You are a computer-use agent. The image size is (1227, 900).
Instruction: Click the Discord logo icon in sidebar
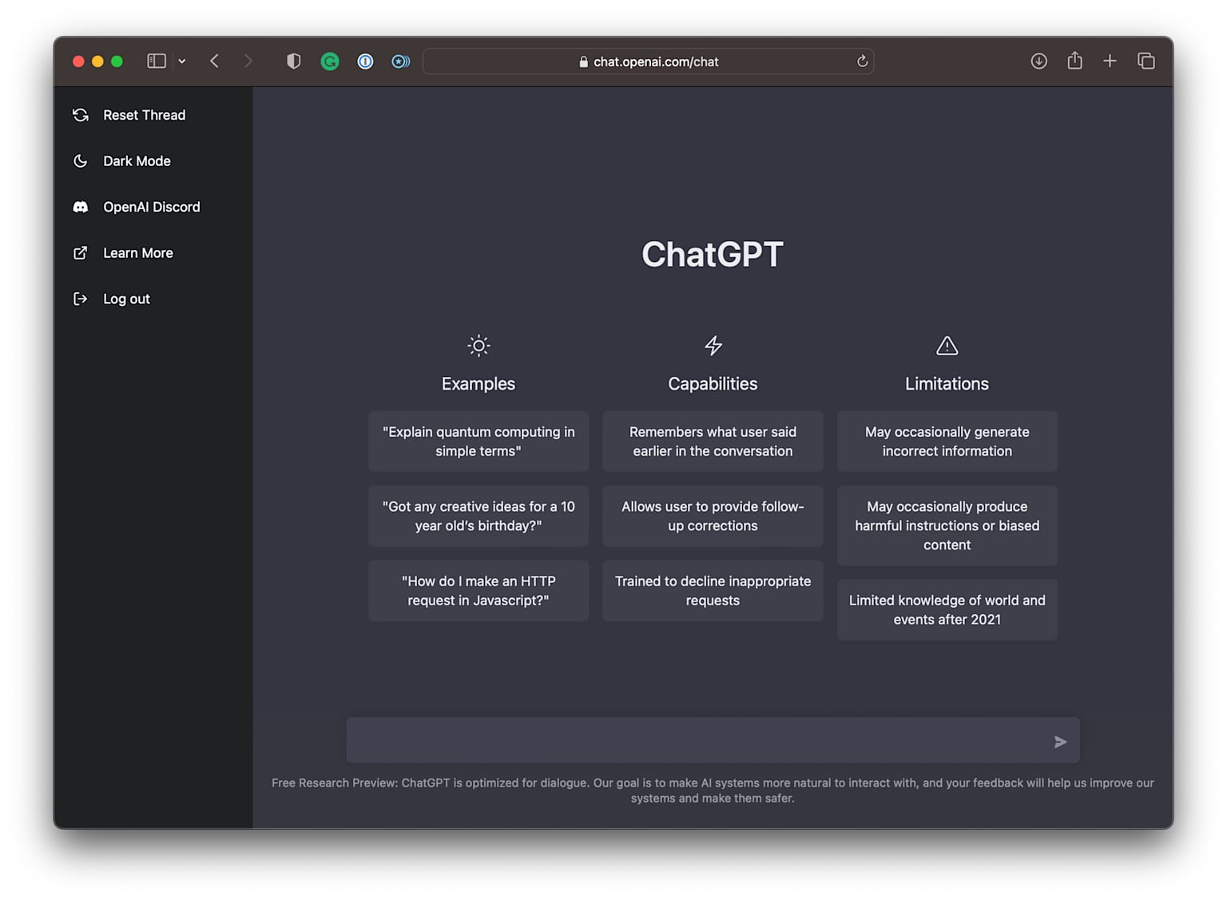[x=81, y=207]
